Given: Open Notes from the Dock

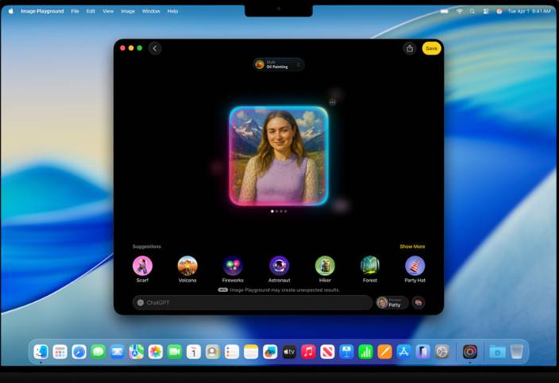Looking at the screenshot, I should [251, 352].
